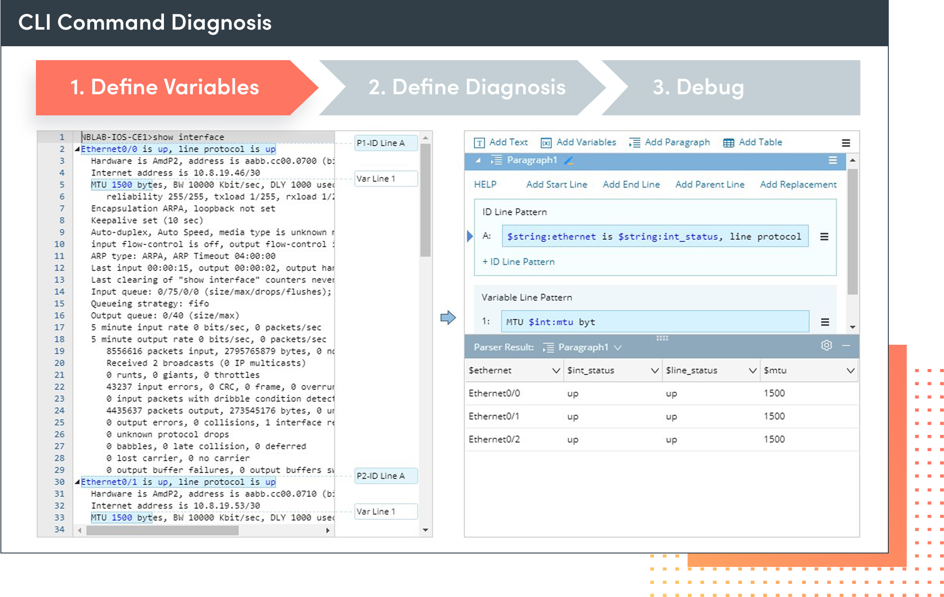Screen dimensions: 944x597
Task: Open the menu for ID Line Pattern A
Action: [x=824, y=237]
